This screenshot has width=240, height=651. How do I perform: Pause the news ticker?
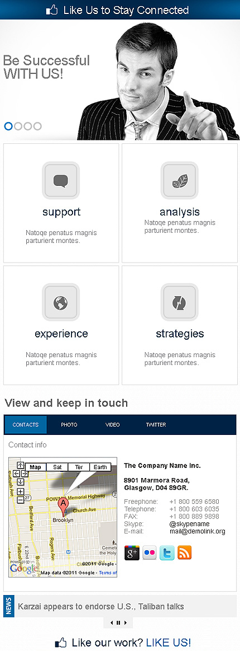click(x=118, y=623)
